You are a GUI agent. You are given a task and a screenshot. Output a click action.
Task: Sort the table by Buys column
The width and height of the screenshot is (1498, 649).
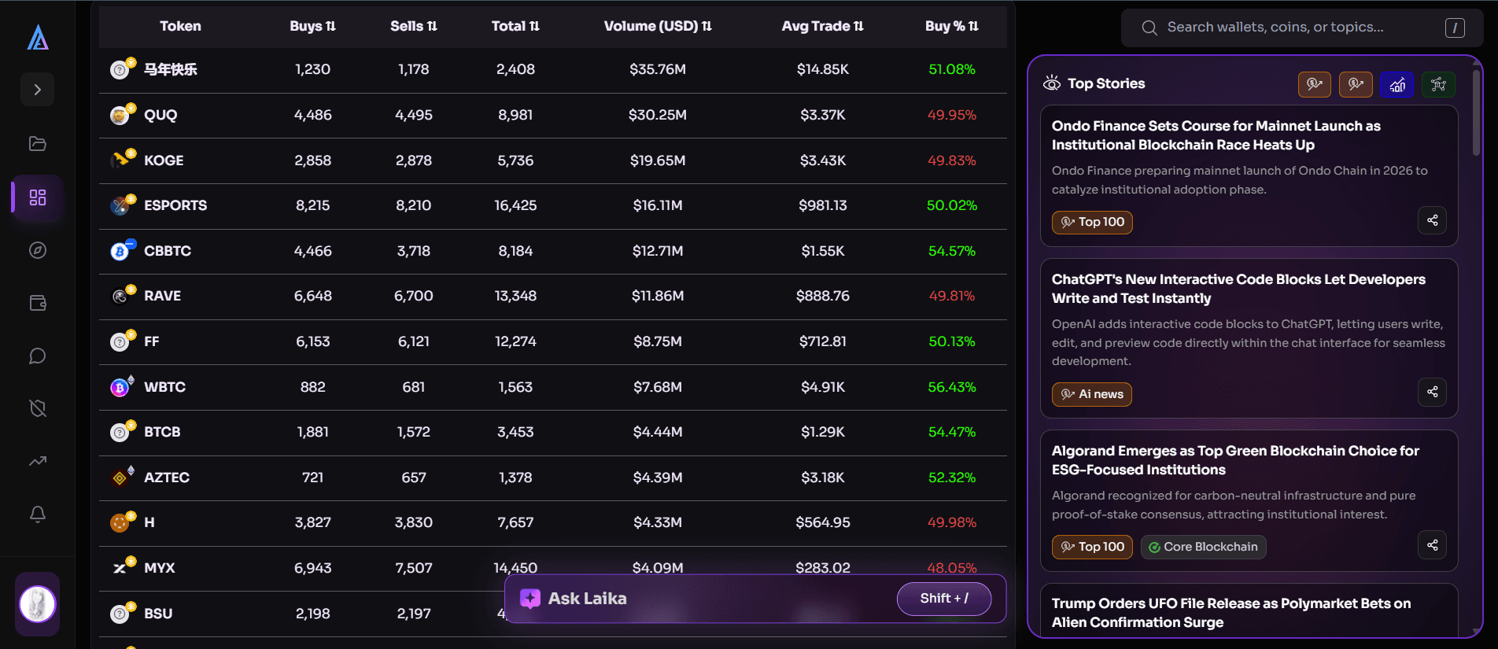[x=312, y=26]
